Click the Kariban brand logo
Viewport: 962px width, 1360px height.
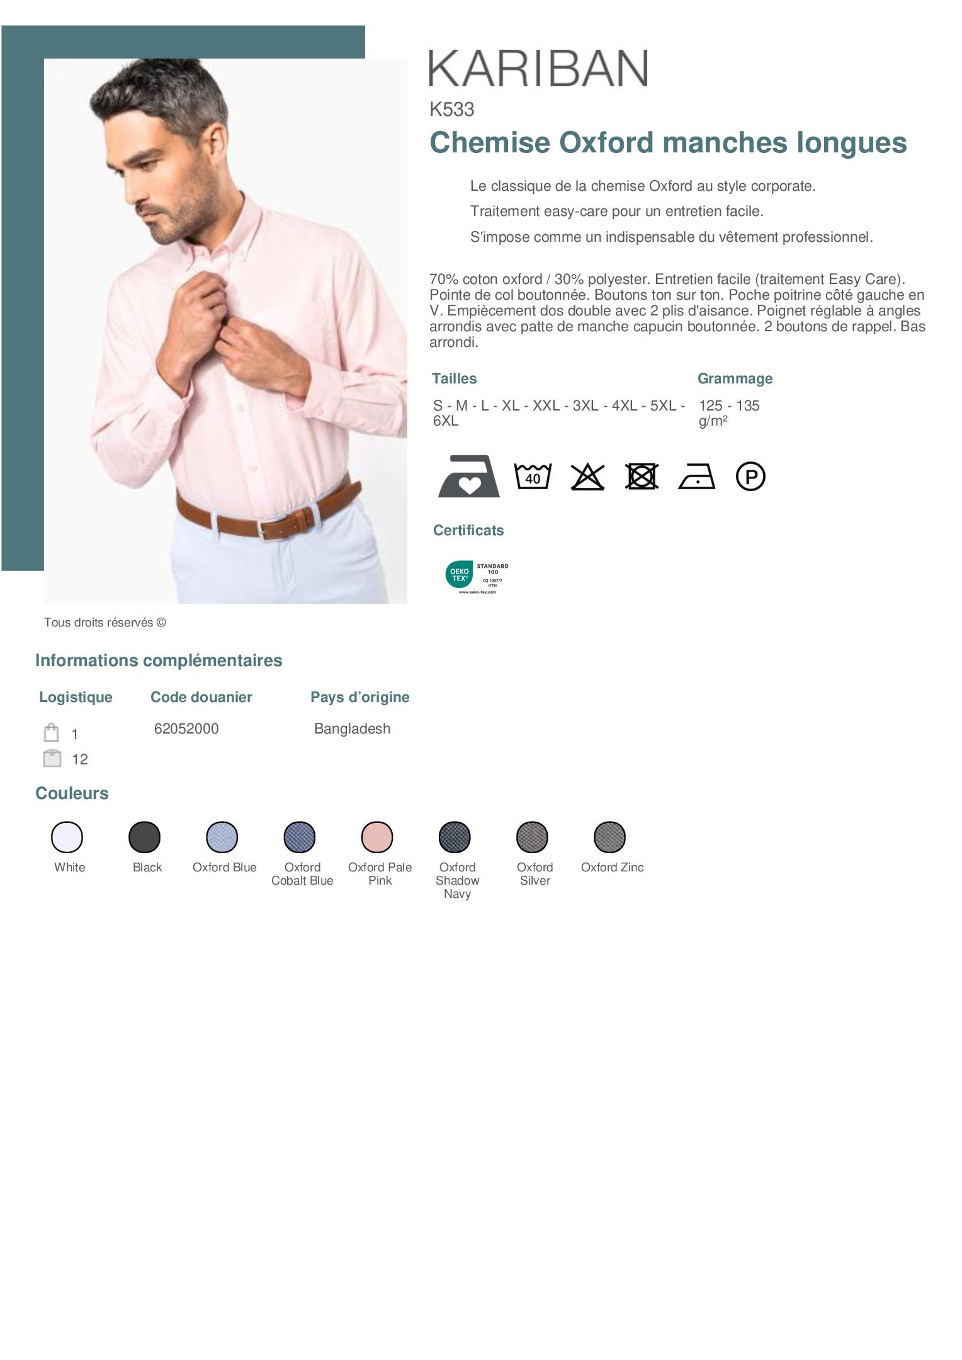(538, 68)
